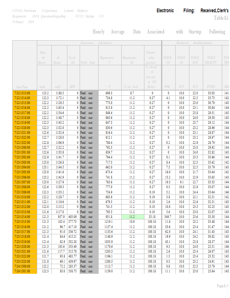Select the '% vol (wet)' units label
230x298 pixels.
pos(131,87)
